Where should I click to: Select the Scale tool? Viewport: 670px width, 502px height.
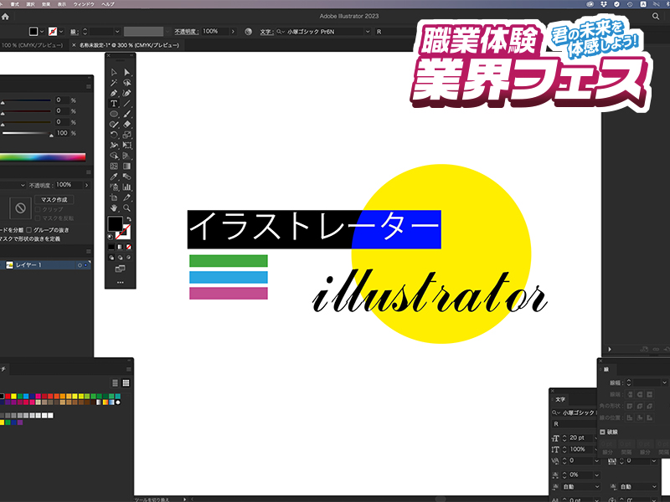point(127,135)
